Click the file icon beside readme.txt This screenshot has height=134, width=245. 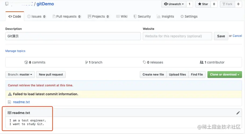pyautogui.click(x=9, y=102)
